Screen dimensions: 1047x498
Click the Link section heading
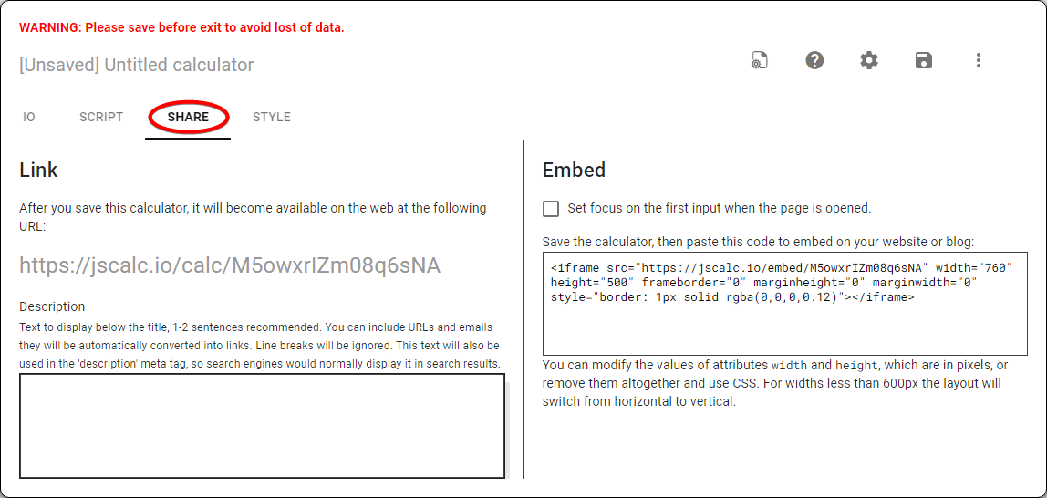coord(38,171)
